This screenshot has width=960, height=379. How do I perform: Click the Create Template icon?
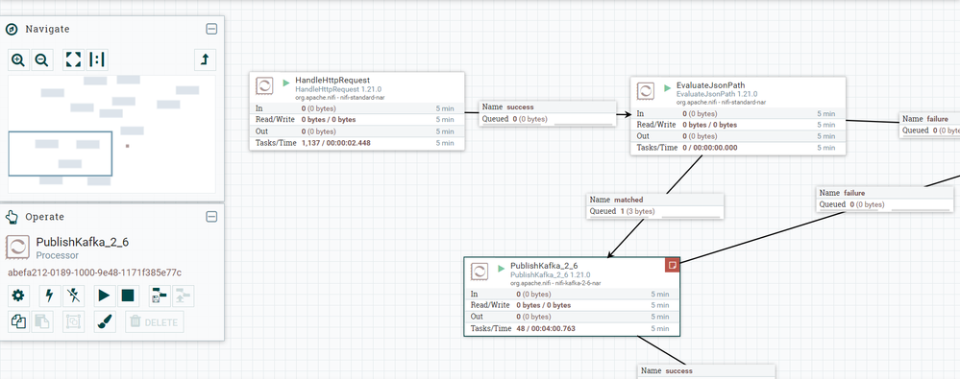(x=160, y=296)
